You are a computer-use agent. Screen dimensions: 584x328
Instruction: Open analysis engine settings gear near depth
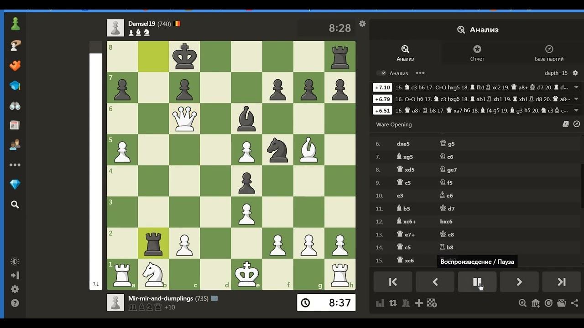575,73
